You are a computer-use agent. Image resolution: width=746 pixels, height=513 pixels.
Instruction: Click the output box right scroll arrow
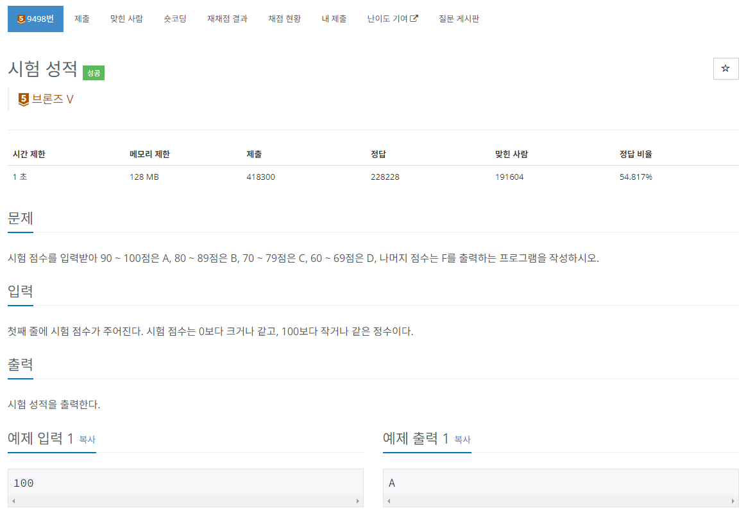733,501
